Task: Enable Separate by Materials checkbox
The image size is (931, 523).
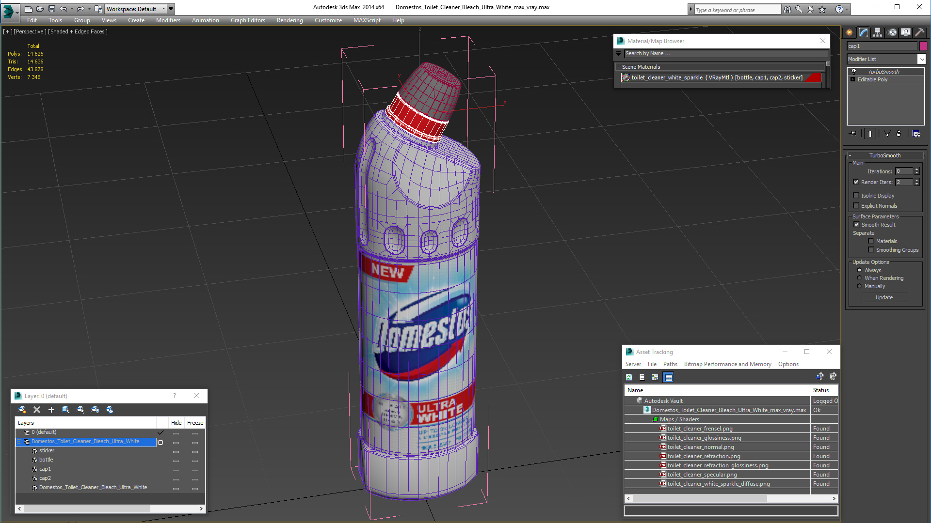Action: click(871, 241)
